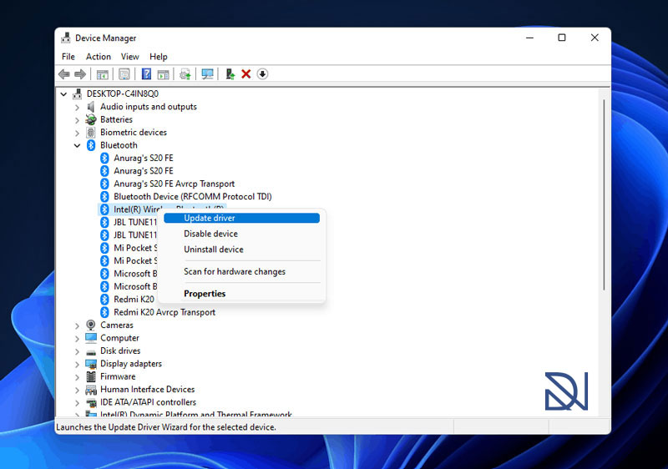Expand the Computer category
The width and height of the screenshot is (668, 469).
tap(77, 338)
